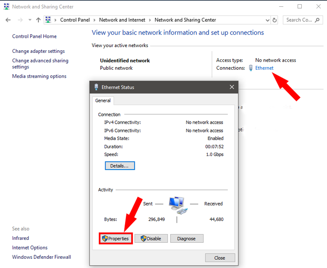Image resolution: width=327 pixels, height=268 pixels.
Task: Click the Details button
Action: (x=120, y=166)
